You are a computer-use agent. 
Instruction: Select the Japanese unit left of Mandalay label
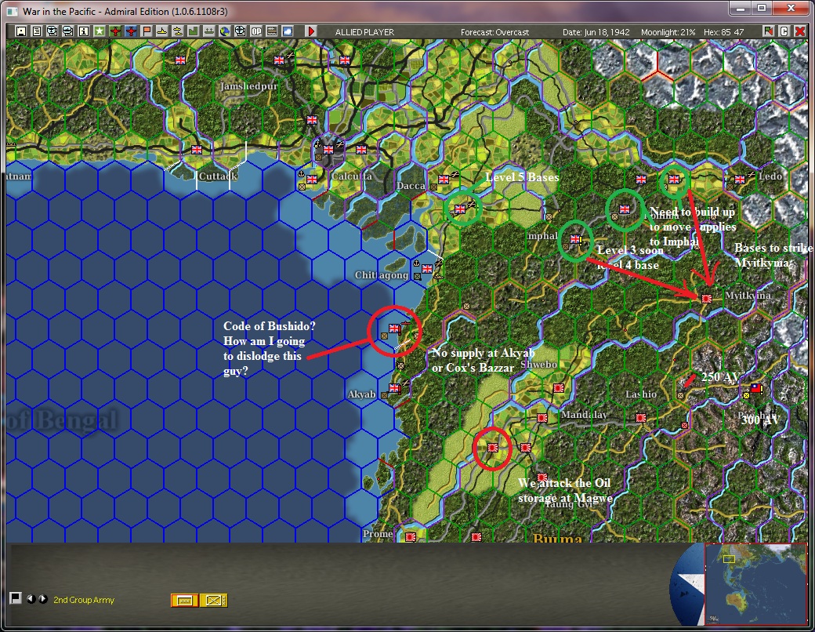pyautogui.click(x=542, y=418)
